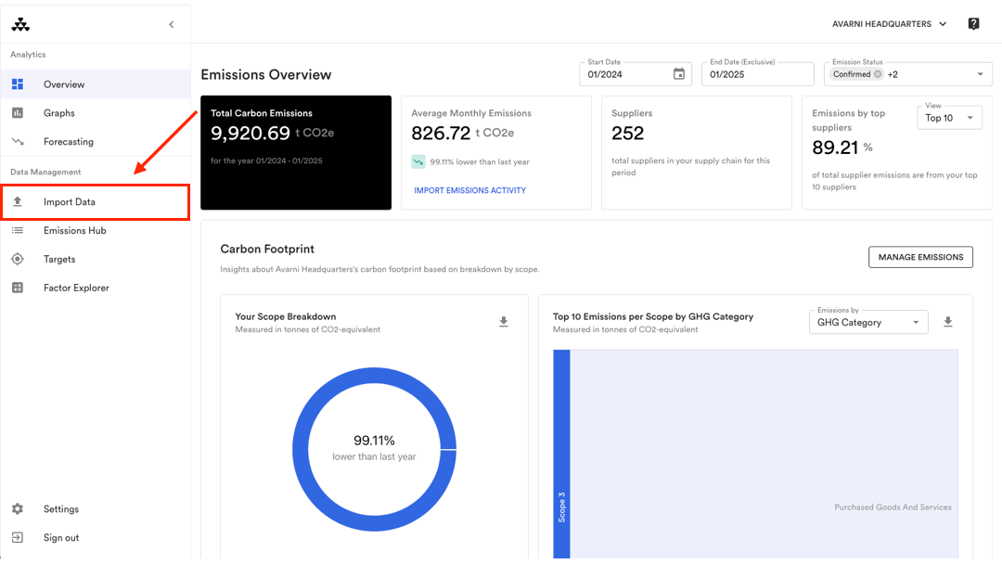
Task: Click the Carbon Footprint heading
Action: click(267, 250)
